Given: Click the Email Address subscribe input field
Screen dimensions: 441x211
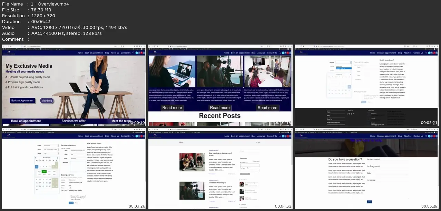Looking at the screenshot, I should (x=250, y=165).
